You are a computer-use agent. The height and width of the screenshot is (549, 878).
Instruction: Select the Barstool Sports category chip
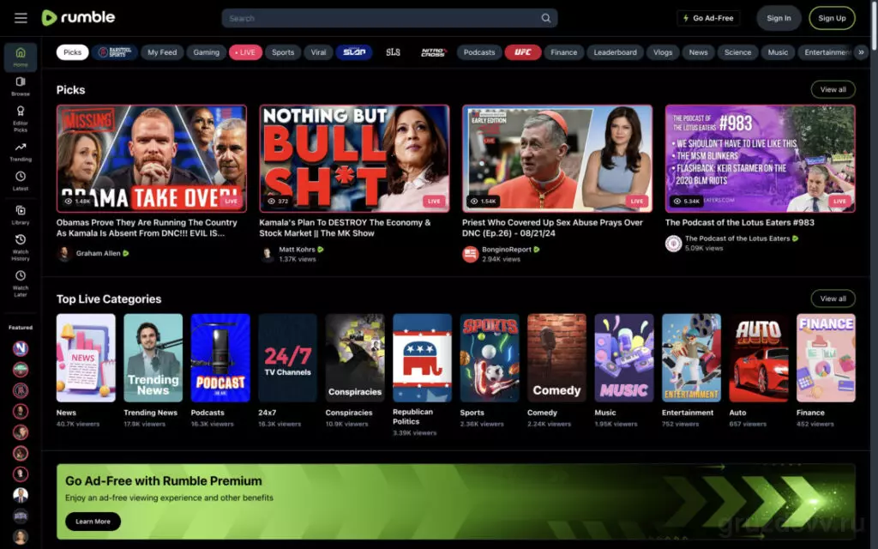[x=115, y=52]
